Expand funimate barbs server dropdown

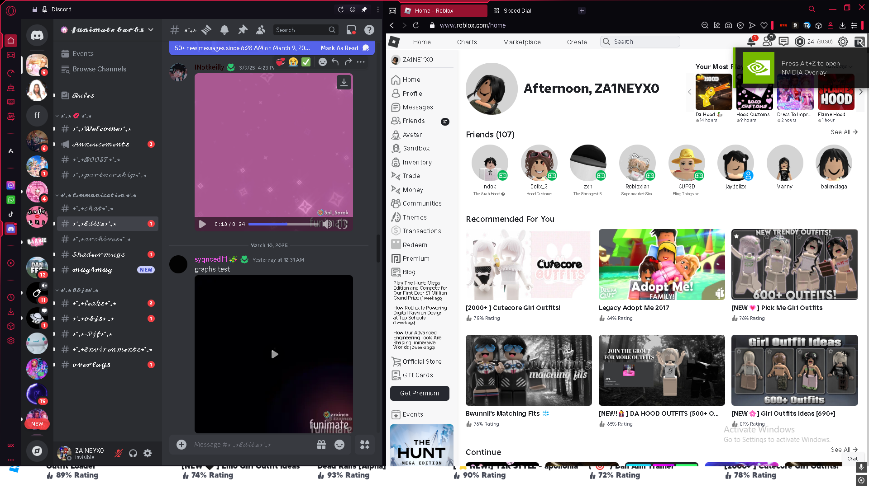tap(151, 30)
